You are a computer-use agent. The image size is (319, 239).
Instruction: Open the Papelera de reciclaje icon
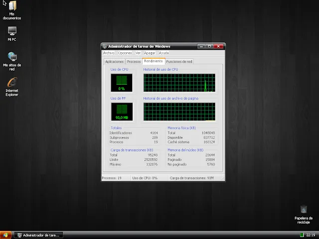[304, 215]
